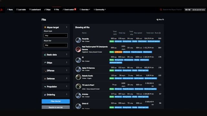The width and height of the screenshot is (207, 116).
Task: Click Reinforced capacitor tag on Povertila row
Action: coord(154,41)
